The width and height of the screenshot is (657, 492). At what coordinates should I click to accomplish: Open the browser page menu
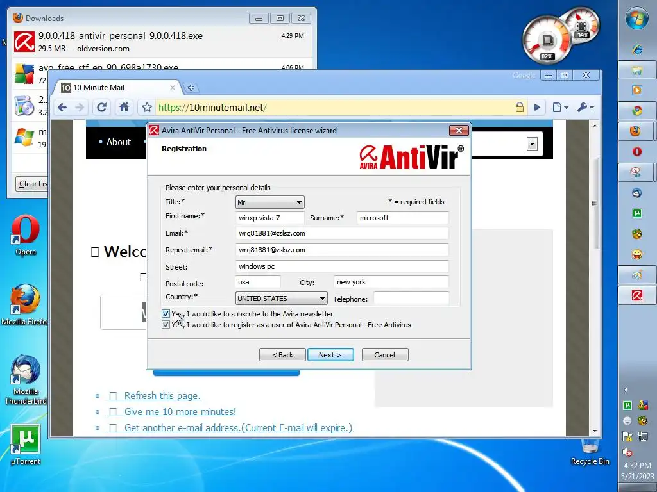pyautogui.click(x=560, y=108)
